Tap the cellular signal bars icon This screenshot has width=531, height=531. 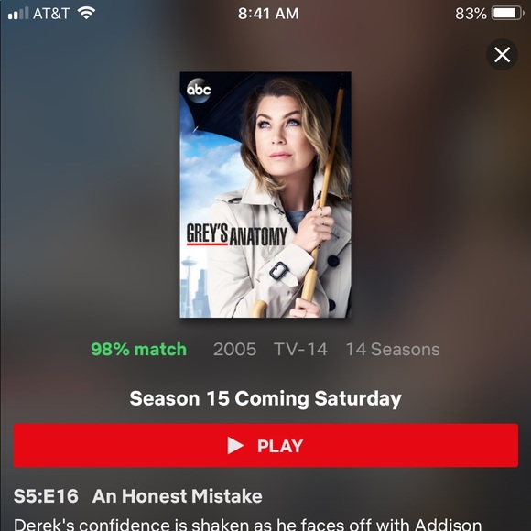tap(18, 14)
